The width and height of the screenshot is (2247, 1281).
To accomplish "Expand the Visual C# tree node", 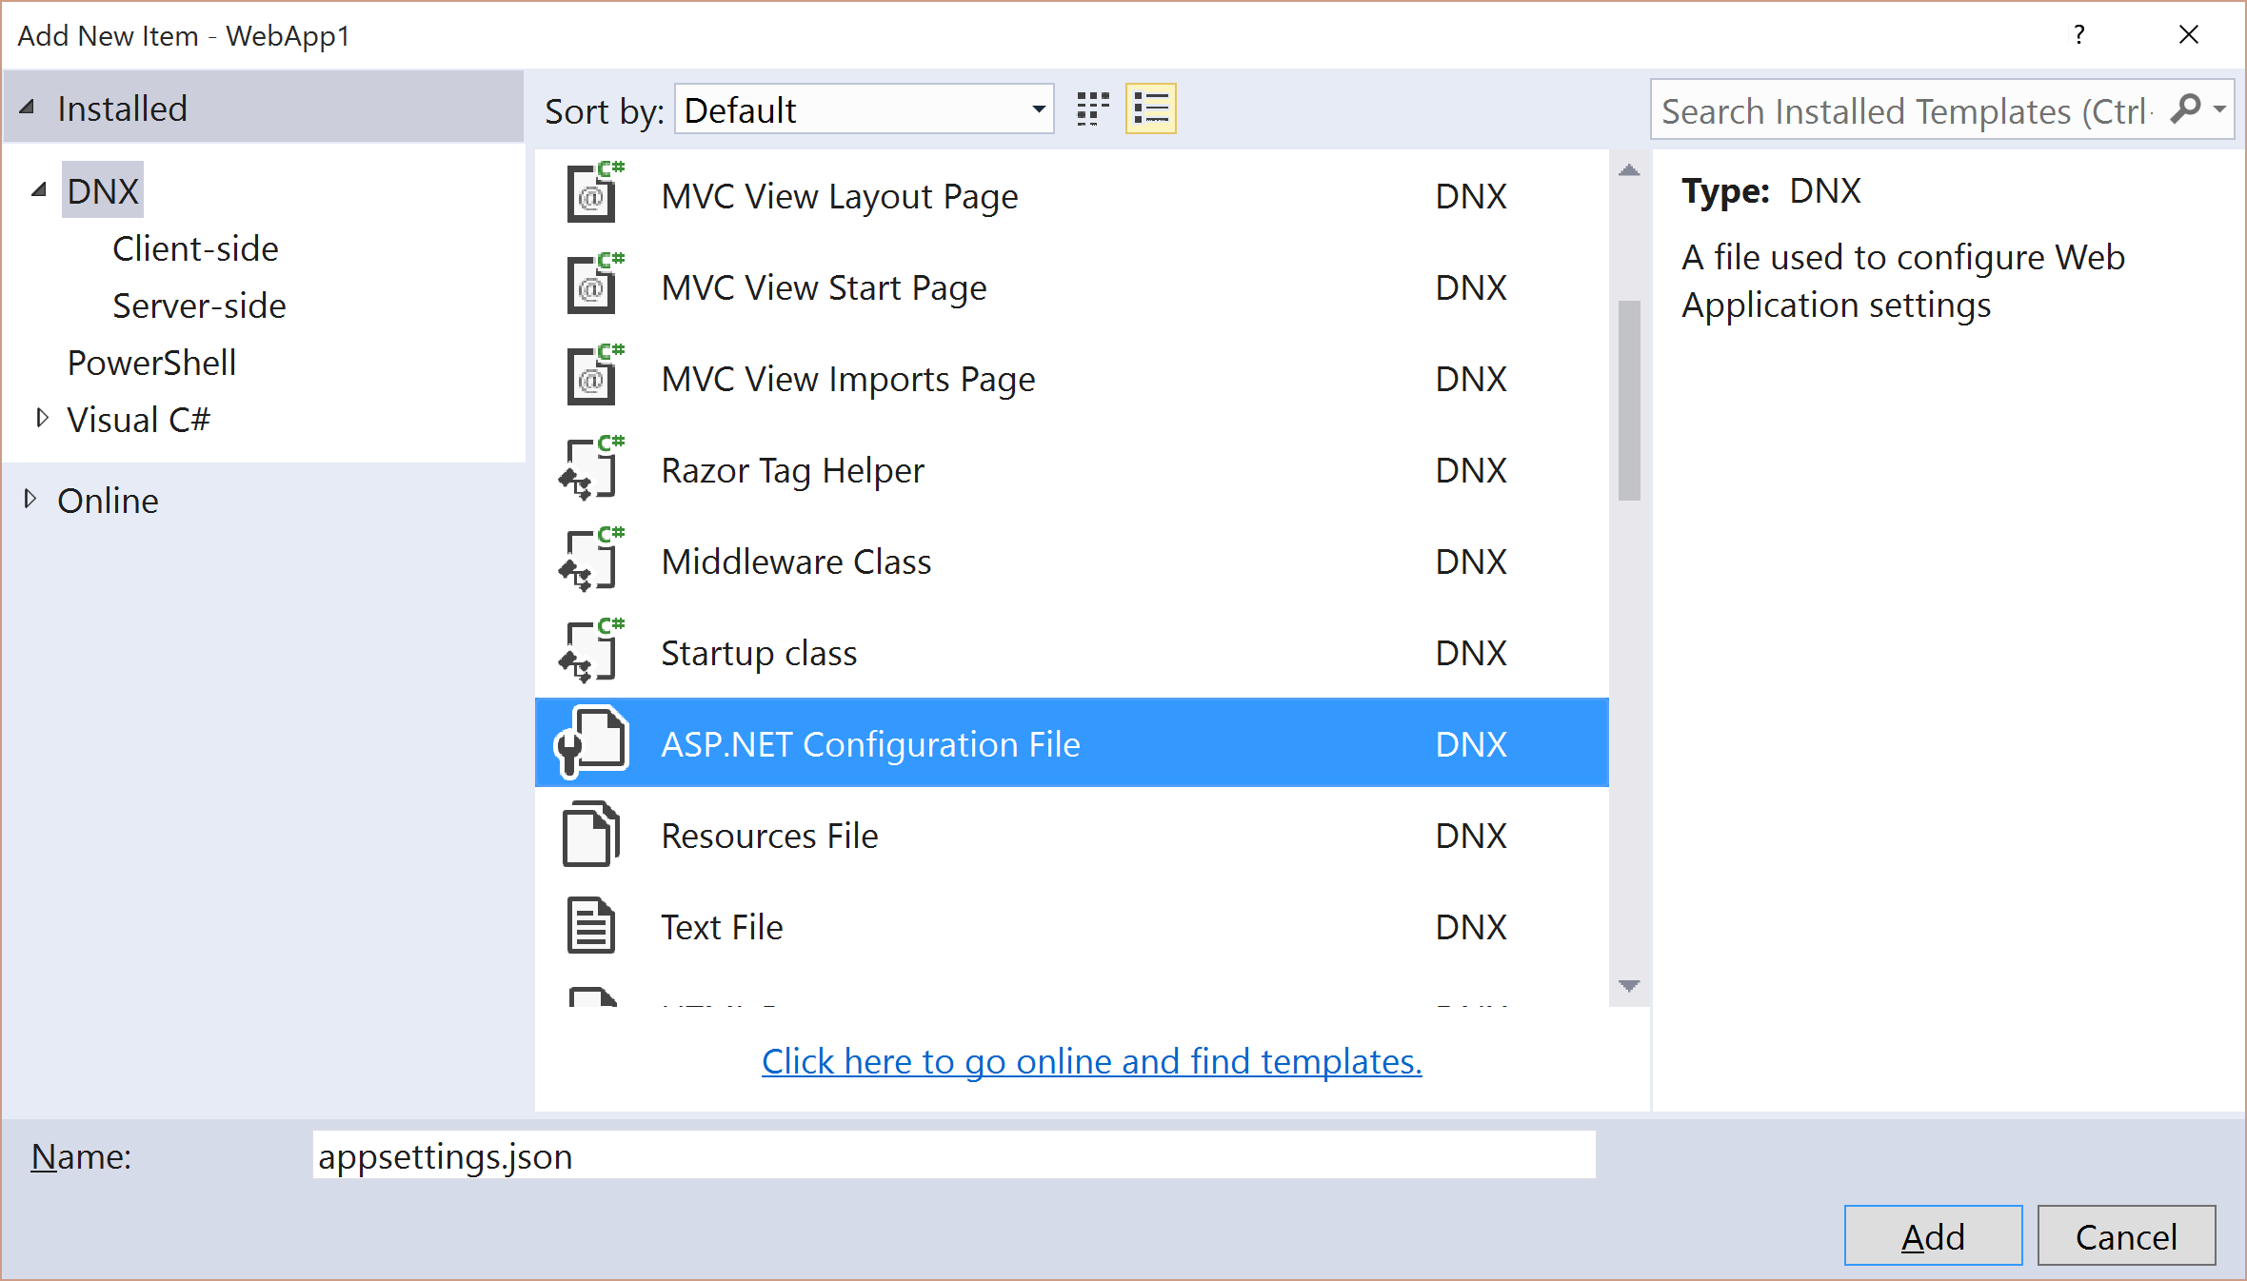I will coord(42,418).
